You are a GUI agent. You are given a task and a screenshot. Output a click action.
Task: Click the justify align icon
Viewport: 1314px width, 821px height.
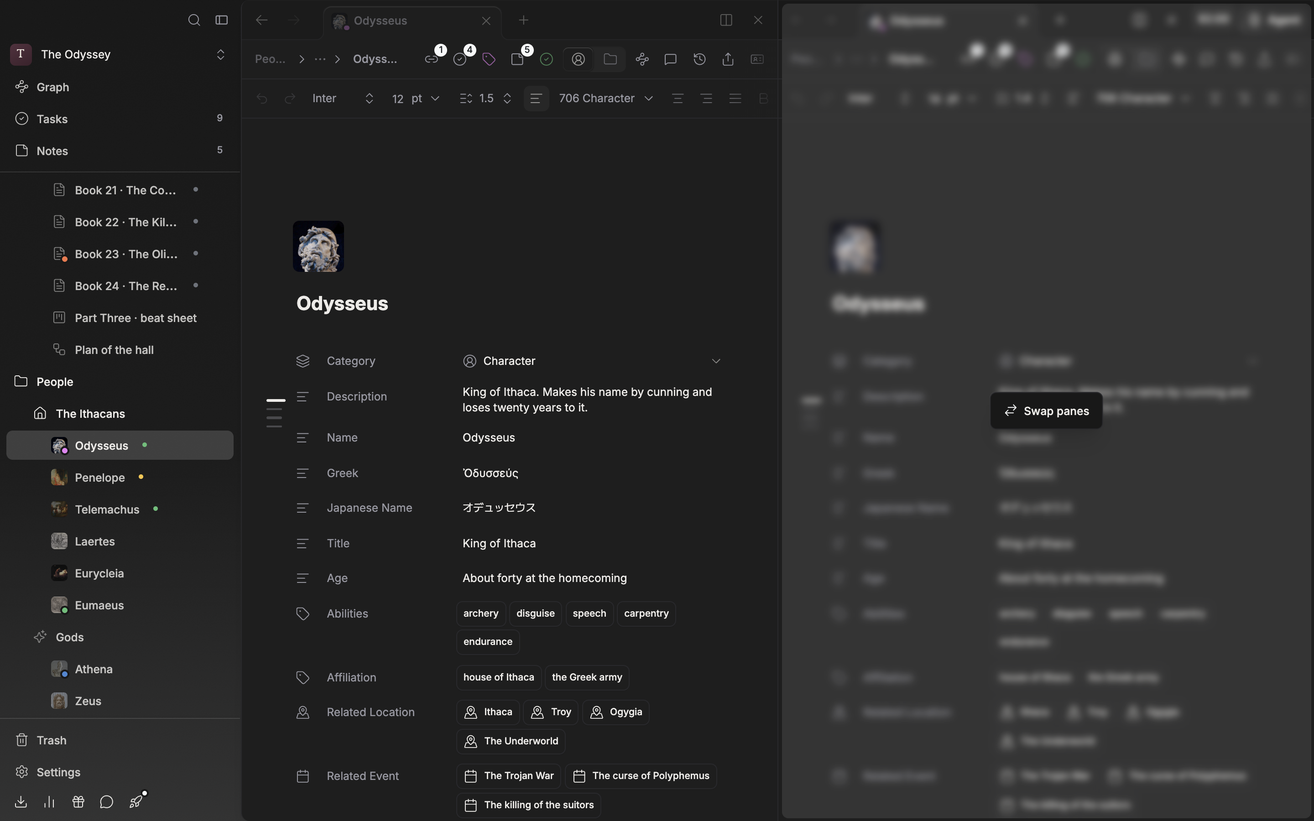point(735,98)
